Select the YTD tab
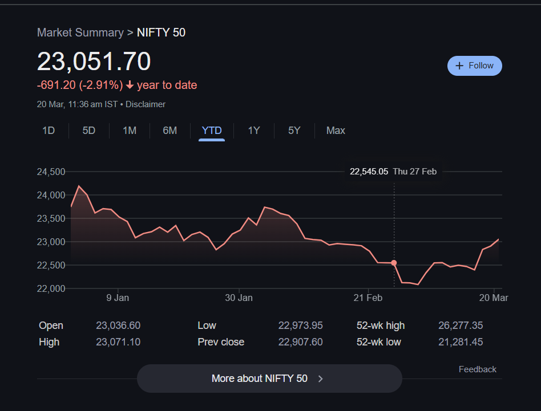 pos(212,131)
